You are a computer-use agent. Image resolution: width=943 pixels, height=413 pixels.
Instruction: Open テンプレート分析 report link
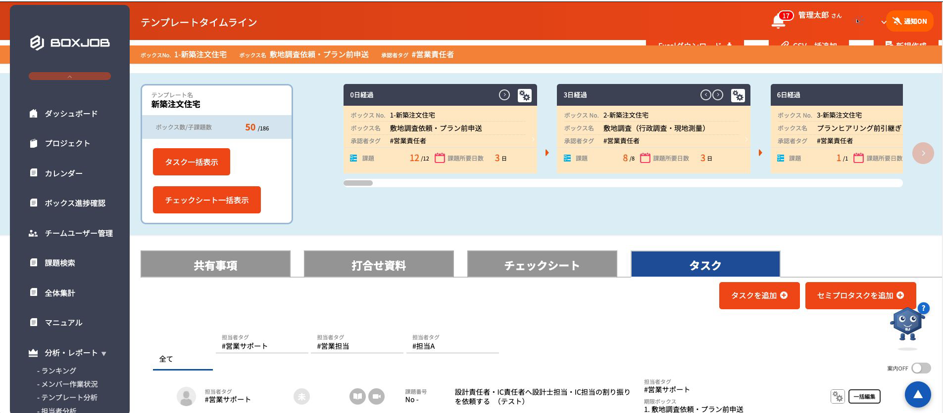pyautogui.click(x=69, y=397)
